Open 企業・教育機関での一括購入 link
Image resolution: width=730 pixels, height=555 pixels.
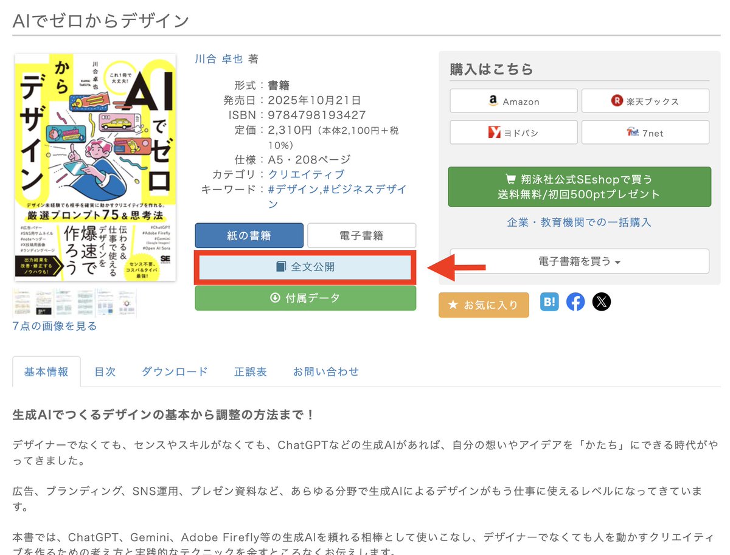(x=579, y=222)
